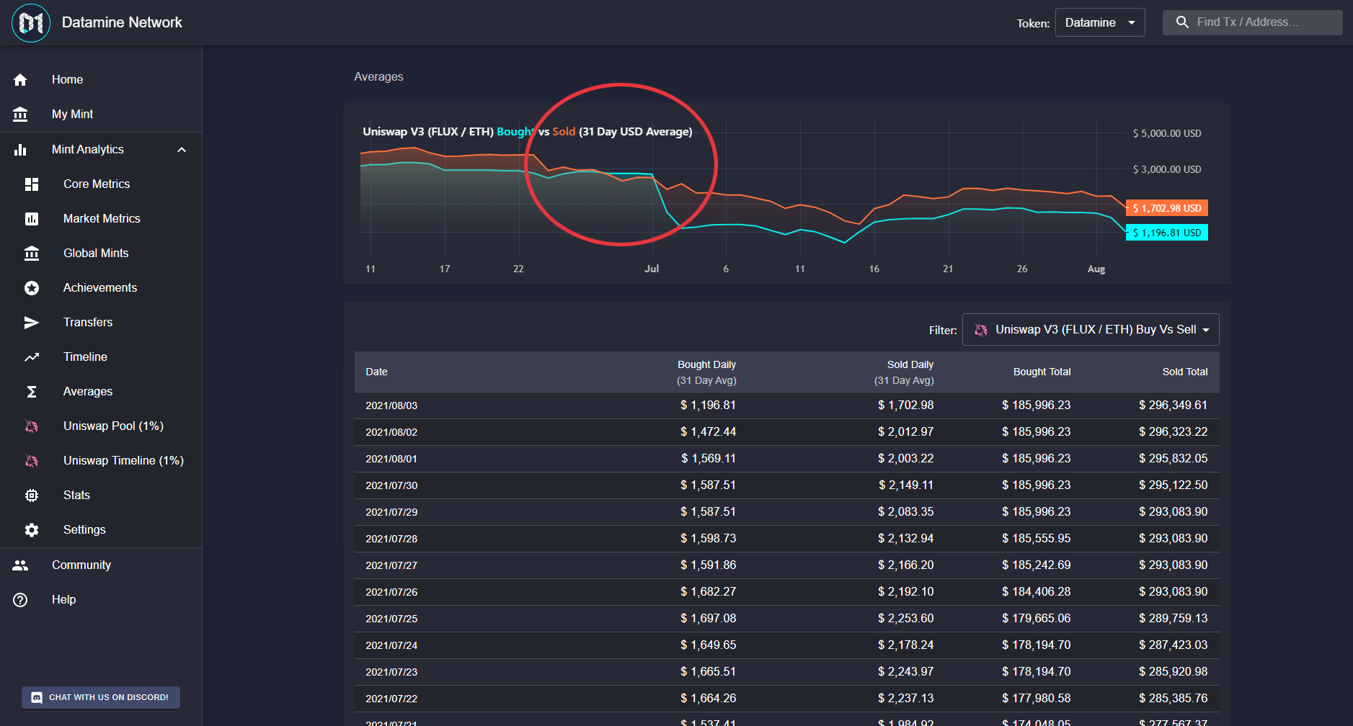This screenshot has width=1353, height=726.
Task: Open Averages page in sidebar
Action: click(x=101, y=392)
